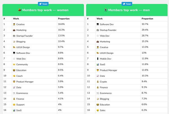Click the shopping cart icon beside Ecommerce in women table

pos(14,93)
